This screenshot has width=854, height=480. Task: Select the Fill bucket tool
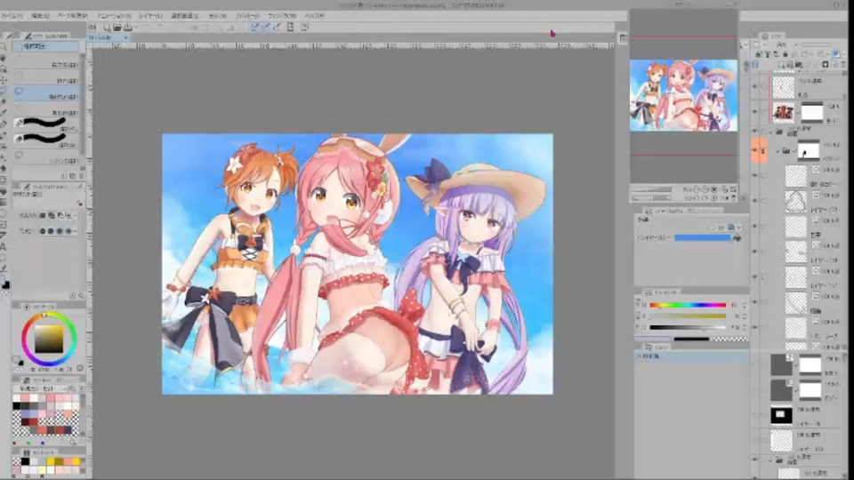pyautogui.click(x=4, y=190)
